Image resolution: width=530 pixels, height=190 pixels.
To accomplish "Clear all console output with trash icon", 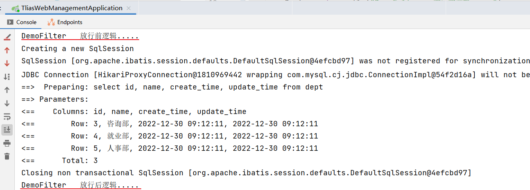I will [x=7, y=156].
